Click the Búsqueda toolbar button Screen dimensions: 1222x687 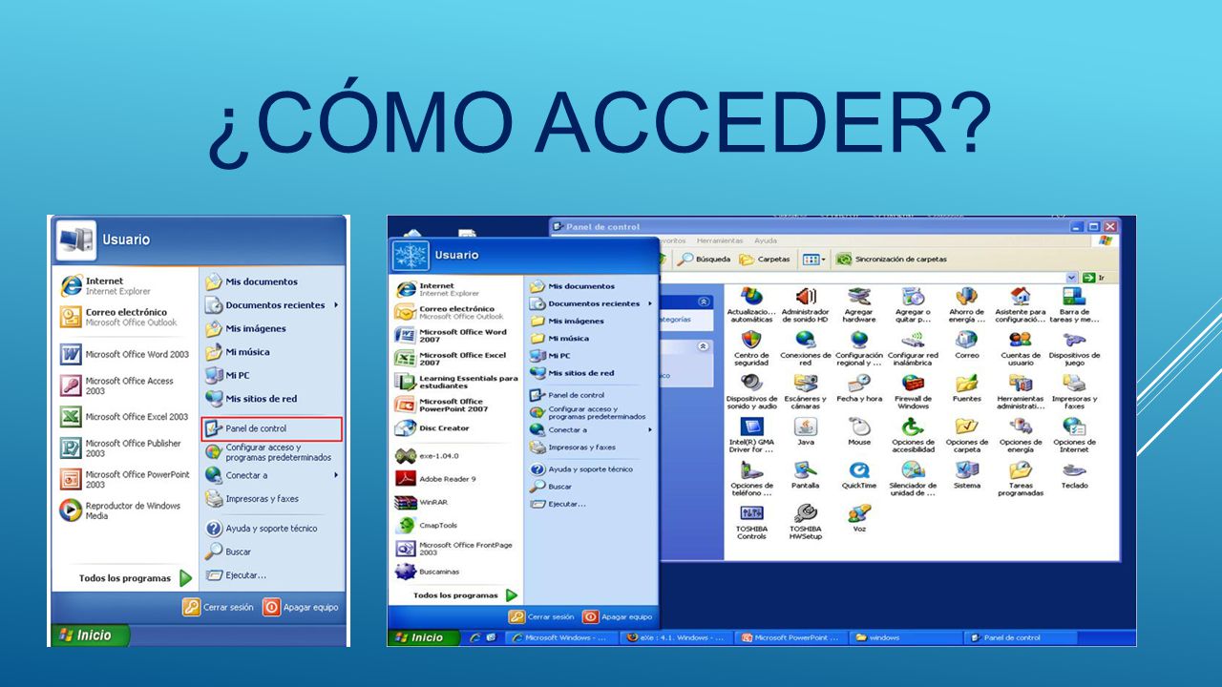[704, 259]
